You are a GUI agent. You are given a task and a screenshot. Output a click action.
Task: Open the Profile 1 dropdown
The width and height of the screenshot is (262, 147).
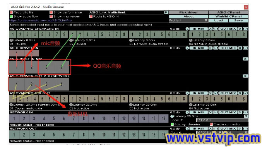click(188, 21)
